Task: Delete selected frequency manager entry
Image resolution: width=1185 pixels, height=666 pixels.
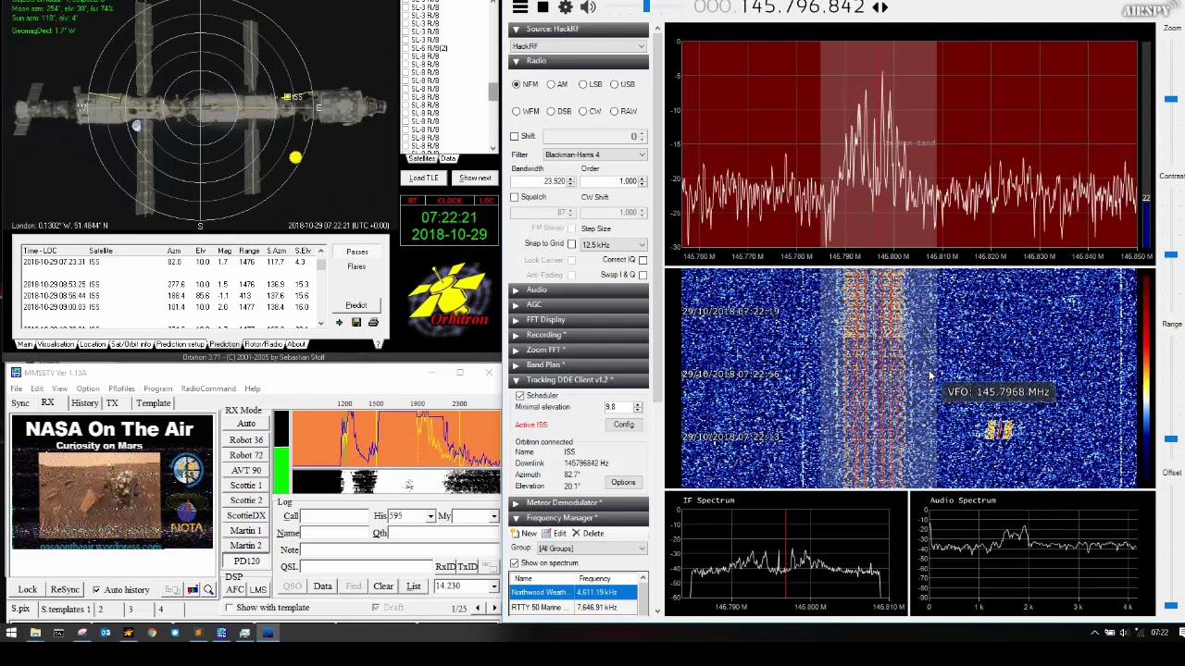Action: (x=588, y=534)
